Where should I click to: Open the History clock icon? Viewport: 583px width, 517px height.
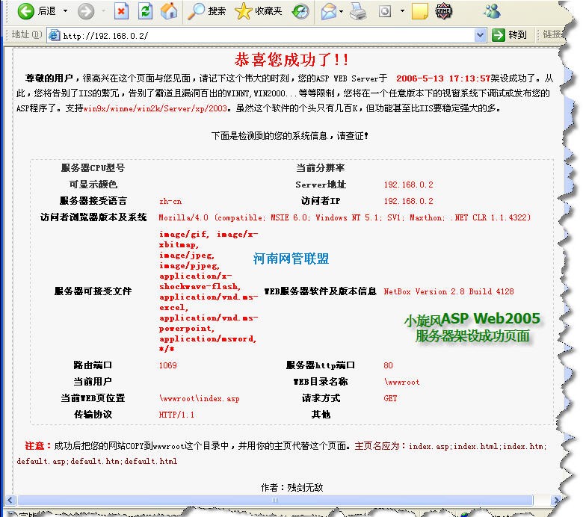coord(300,11)
